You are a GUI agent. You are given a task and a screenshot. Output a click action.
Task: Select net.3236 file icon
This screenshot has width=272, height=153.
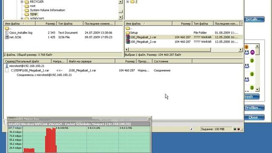click(x=7, y=37)
